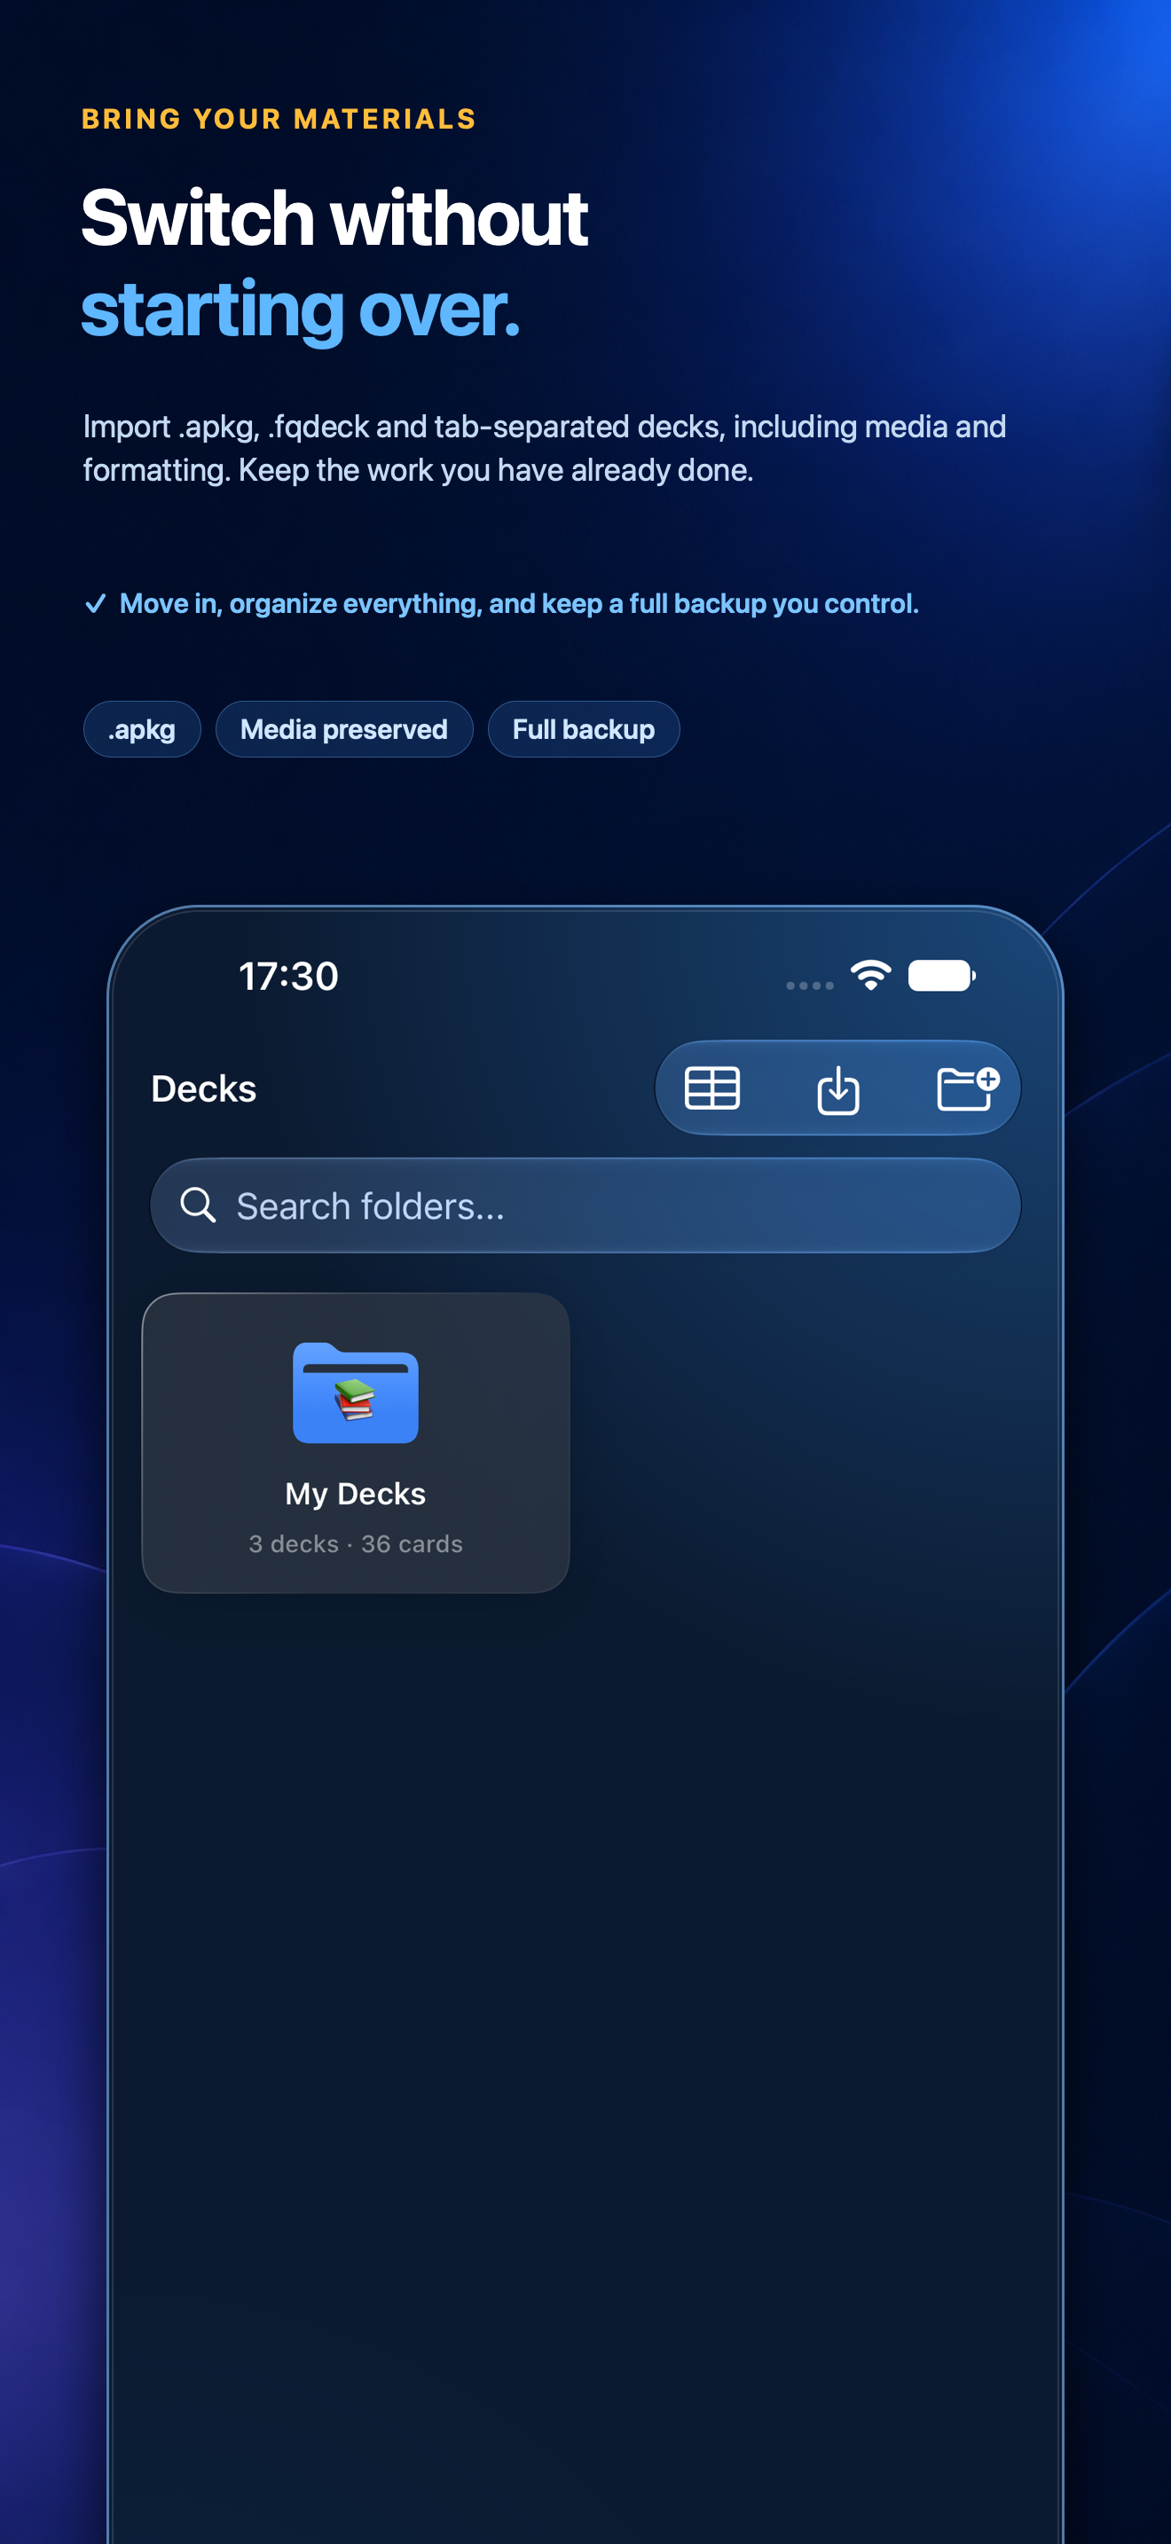Screen dimensions: 1171x2544
Task: Click the 'BRING YOUR MATERIALS' heading
Action: [279, 119]
